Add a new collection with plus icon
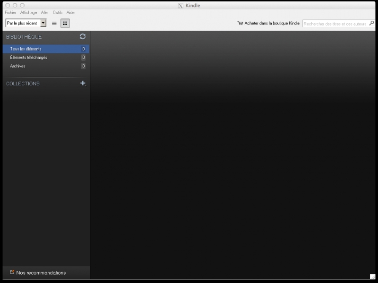This screenshot has width=378, height=283. click(x=83, y=83)
